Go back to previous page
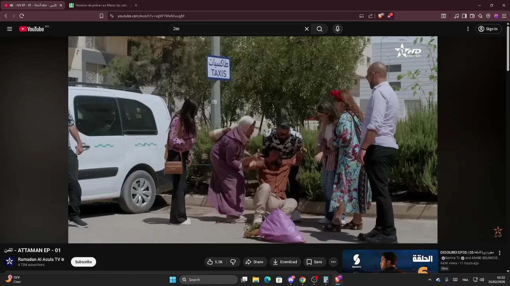Viewport: 510px width, 286px height. tap(6, 16)
